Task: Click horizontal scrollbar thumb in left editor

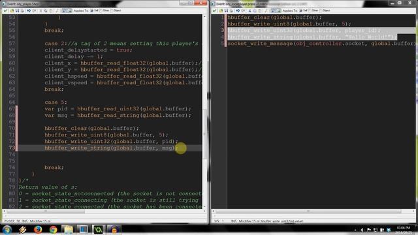Action: point(46,211)
